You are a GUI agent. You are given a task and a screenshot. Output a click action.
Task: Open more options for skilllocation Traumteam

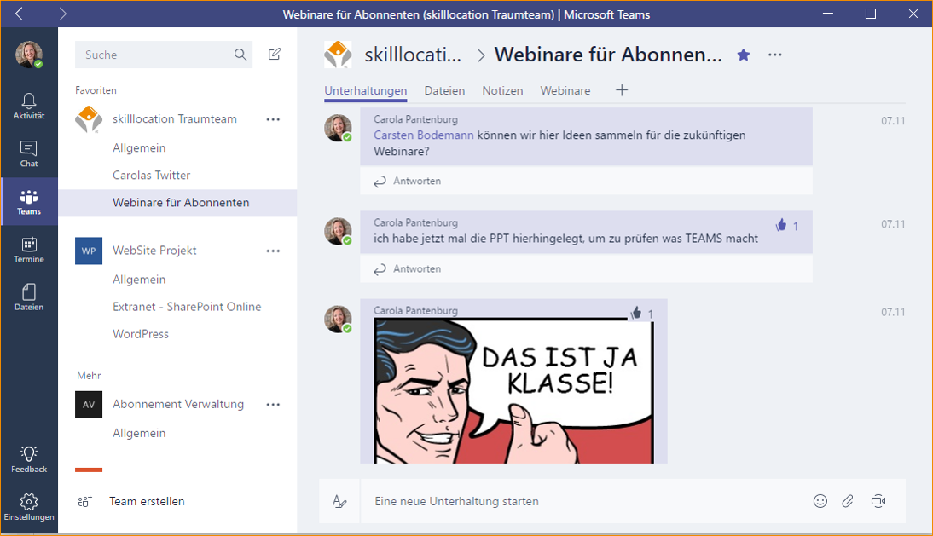(x=273, y=119)
